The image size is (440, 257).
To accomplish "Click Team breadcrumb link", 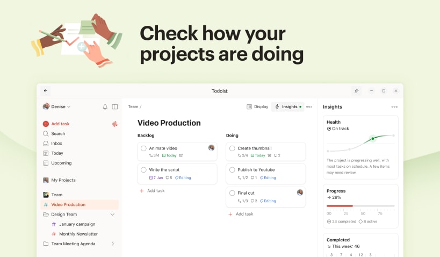I will [133, 107].
